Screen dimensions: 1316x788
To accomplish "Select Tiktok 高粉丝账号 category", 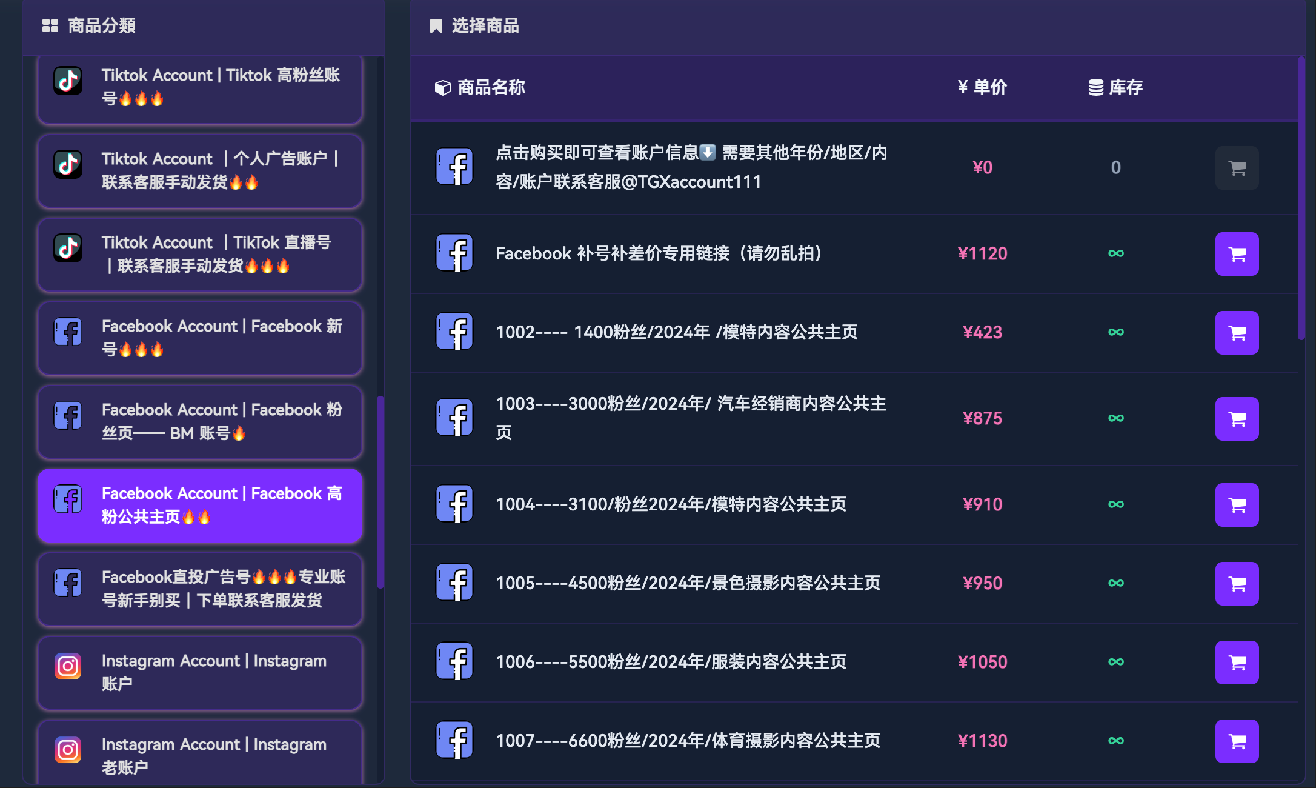I will pos(200,87).
